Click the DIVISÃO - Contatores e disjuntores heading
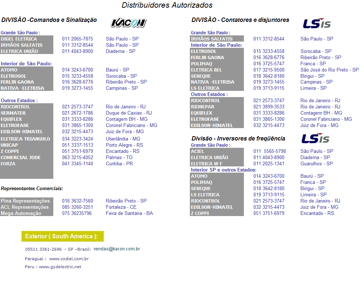The height and width of the screenshot is (281, 364). [x=240, y=20]
